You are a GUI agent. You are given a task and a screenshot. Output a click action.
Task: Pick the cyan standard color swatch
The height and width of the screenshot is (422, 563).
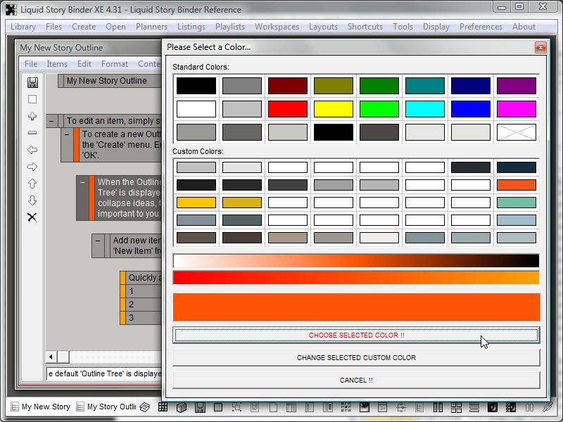coord(424,109)
